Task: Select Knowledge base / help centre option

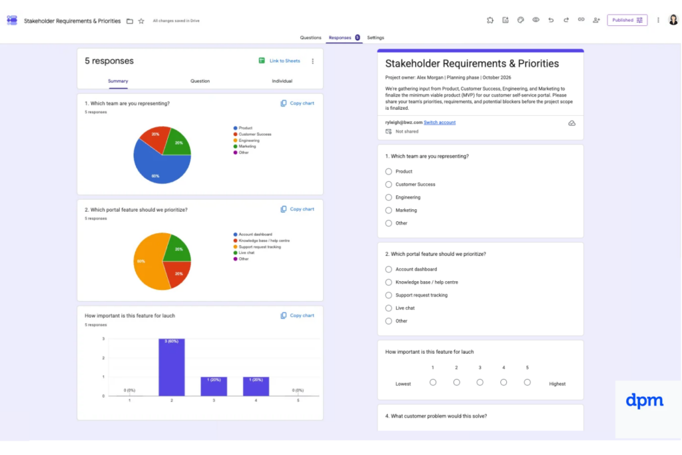Action: coord(388,282)
